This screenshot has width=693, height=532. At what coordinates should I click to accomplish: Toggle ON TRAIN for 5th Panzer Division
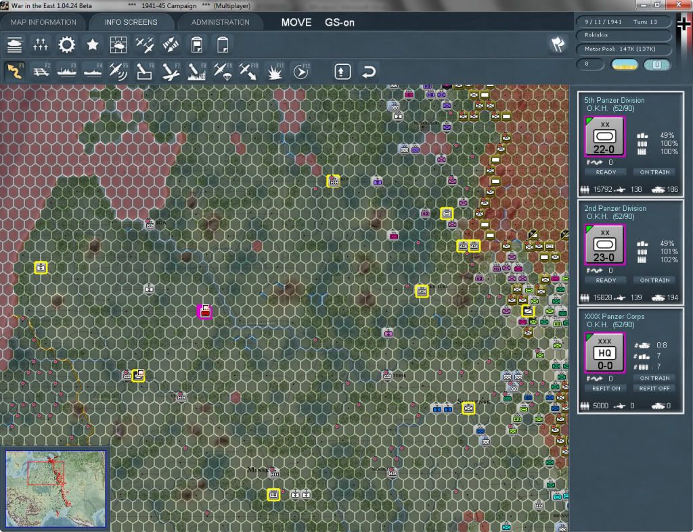654,172
